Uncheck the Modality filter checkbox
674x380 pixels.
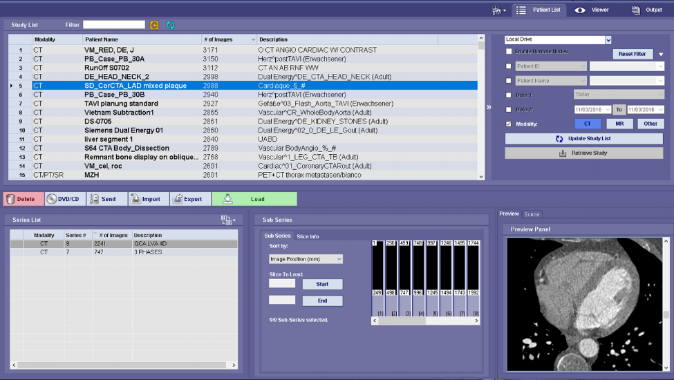point(509,124)
